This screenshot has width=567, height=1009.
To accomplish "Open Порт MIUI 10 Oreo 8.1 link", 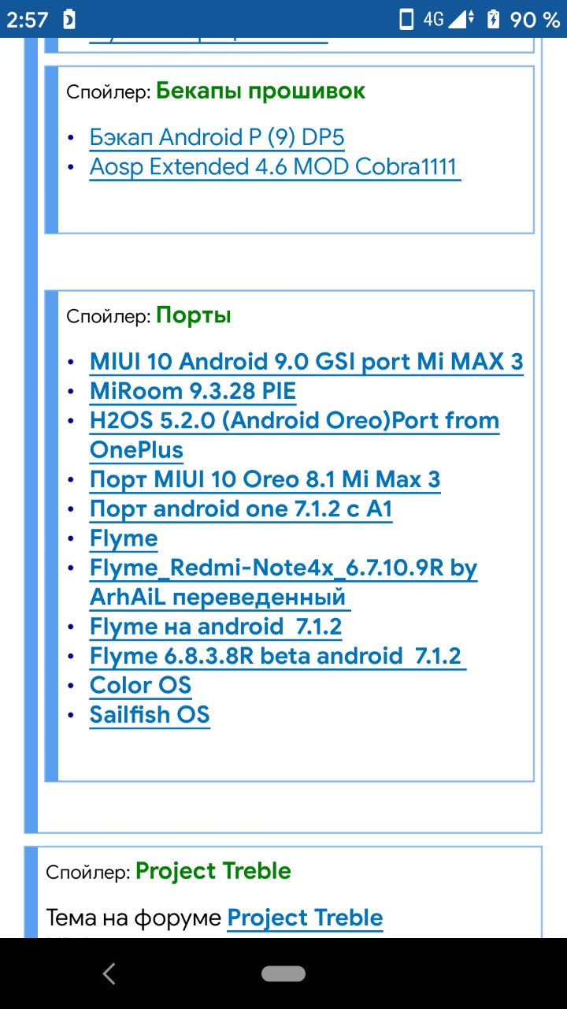I will pos(265,479).
